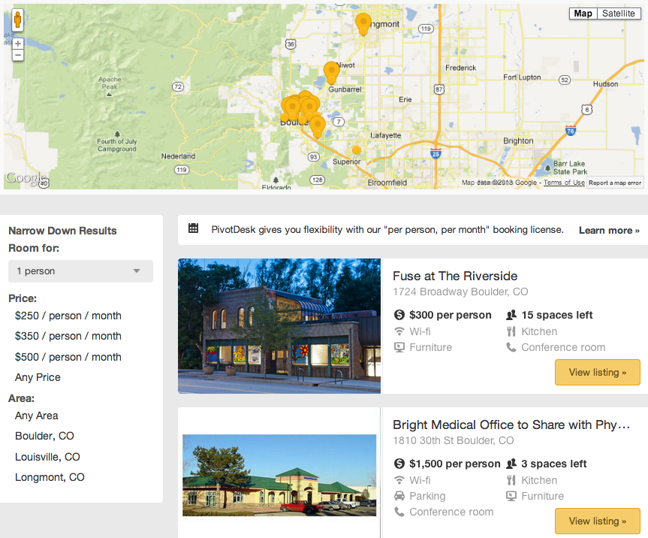
Task: Filter by $250 / person / month
Action: (x=68, y=316)
